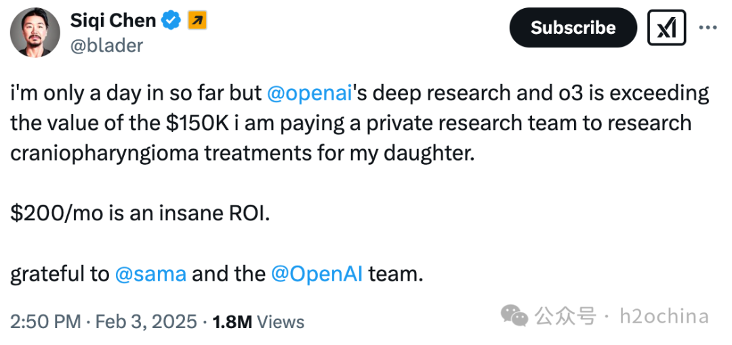Click the orange arrow affiliation badge
The image size is (732, 345).
[x=196, y=21]
